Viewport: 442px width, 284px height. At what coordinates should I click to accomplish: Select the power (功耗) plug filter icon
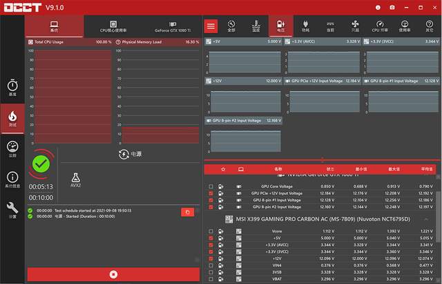(305, 26)
